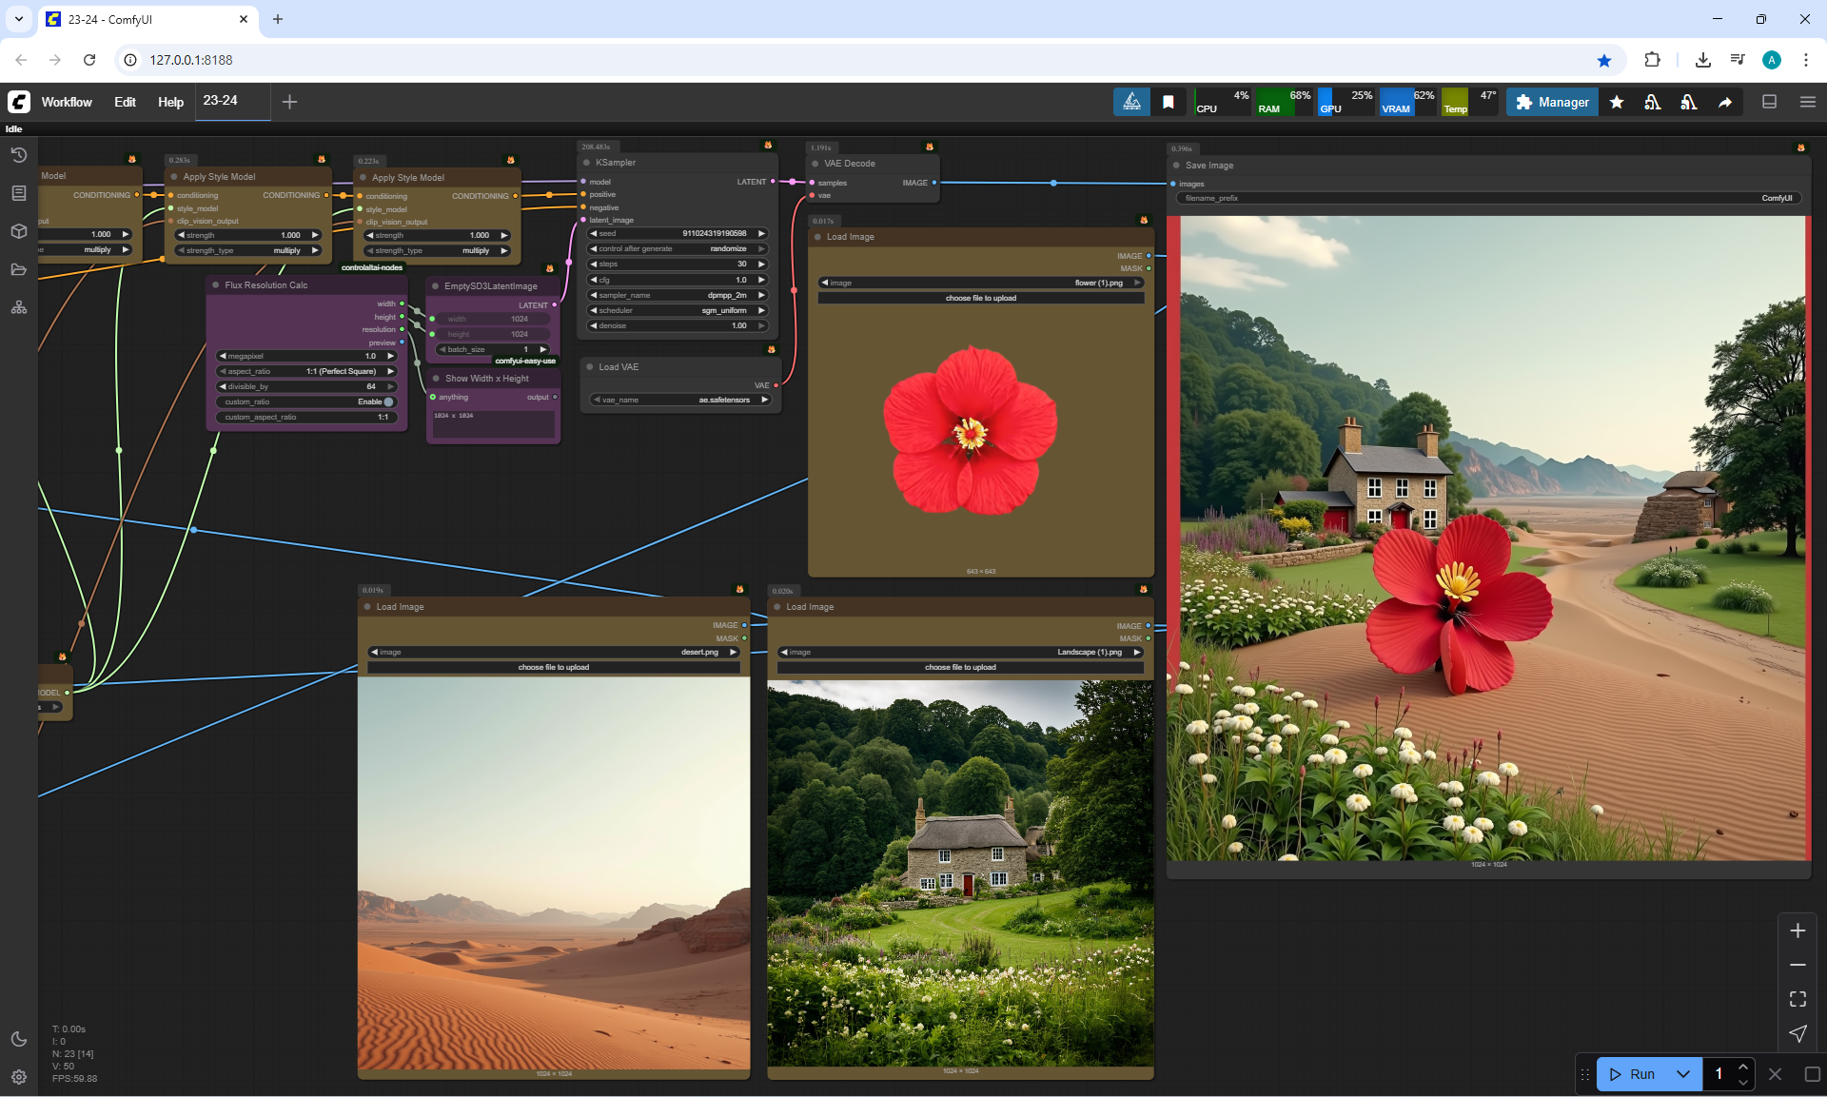Open the Node Library cube icon

[19, 231]
